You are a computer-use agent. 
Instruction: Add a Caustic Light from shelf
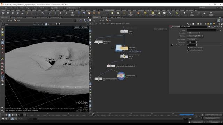pyautogui.click(x=170, y=13)
